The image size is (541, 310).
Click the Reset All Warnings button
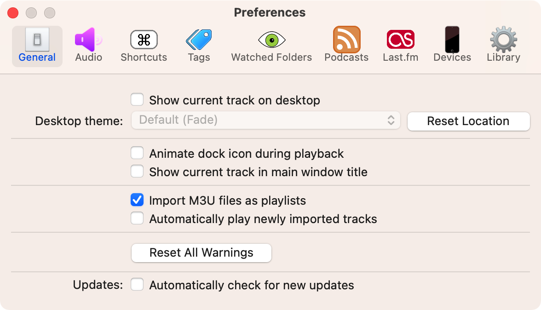(x=201, y=253)
